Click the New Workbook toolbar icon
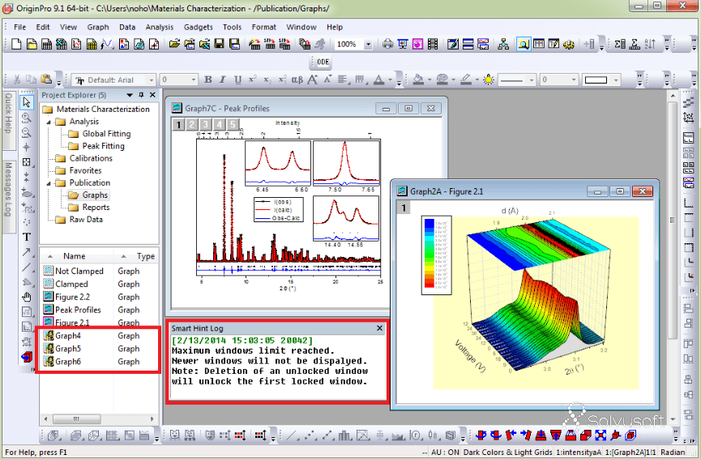The image size is (701, 459). coord(46,44)
